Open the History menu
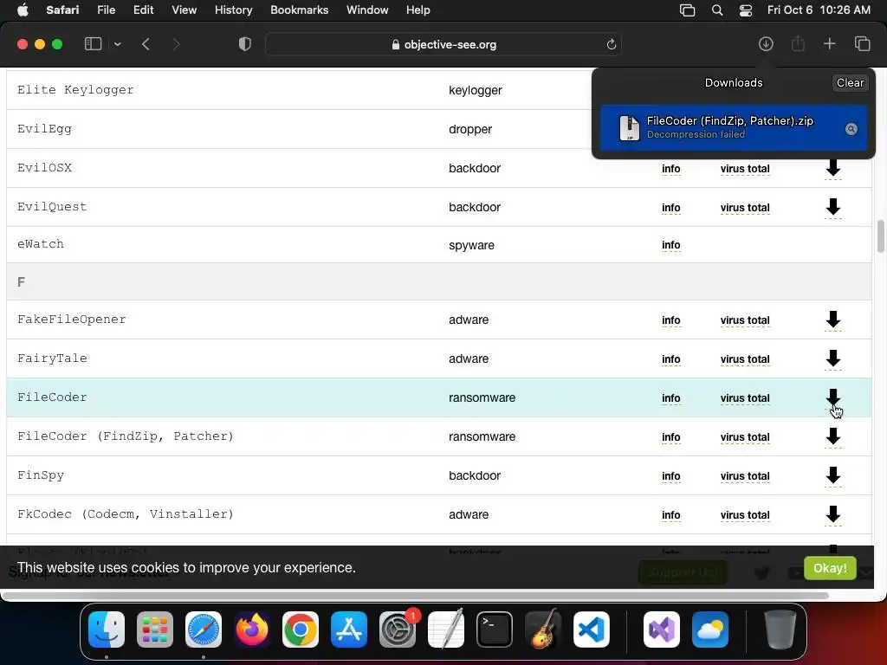887x665 pixels. click(x=233, y=10)
